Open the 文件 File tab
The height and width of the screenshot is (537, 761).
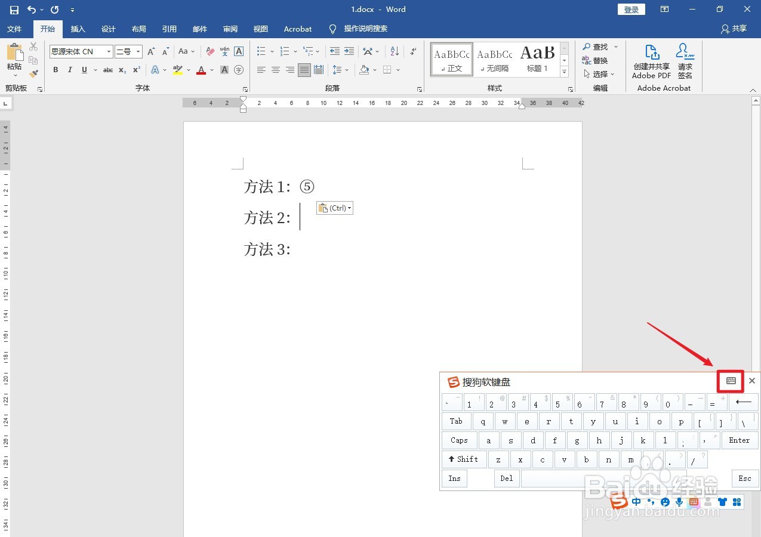click(x=14, y=29)
